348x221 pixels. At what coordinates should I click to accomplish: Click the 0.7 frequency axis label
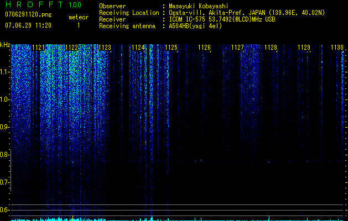coord(5,182)
